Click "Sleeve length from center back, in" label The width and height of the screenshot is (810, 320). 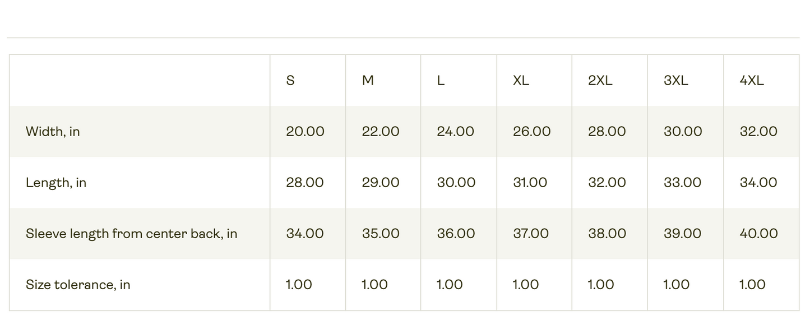tap(132, 234)
